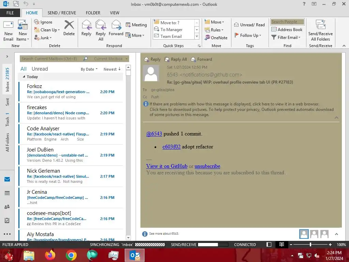
Task: Open the Clean Up dropdown
Action: coord(47,30)
